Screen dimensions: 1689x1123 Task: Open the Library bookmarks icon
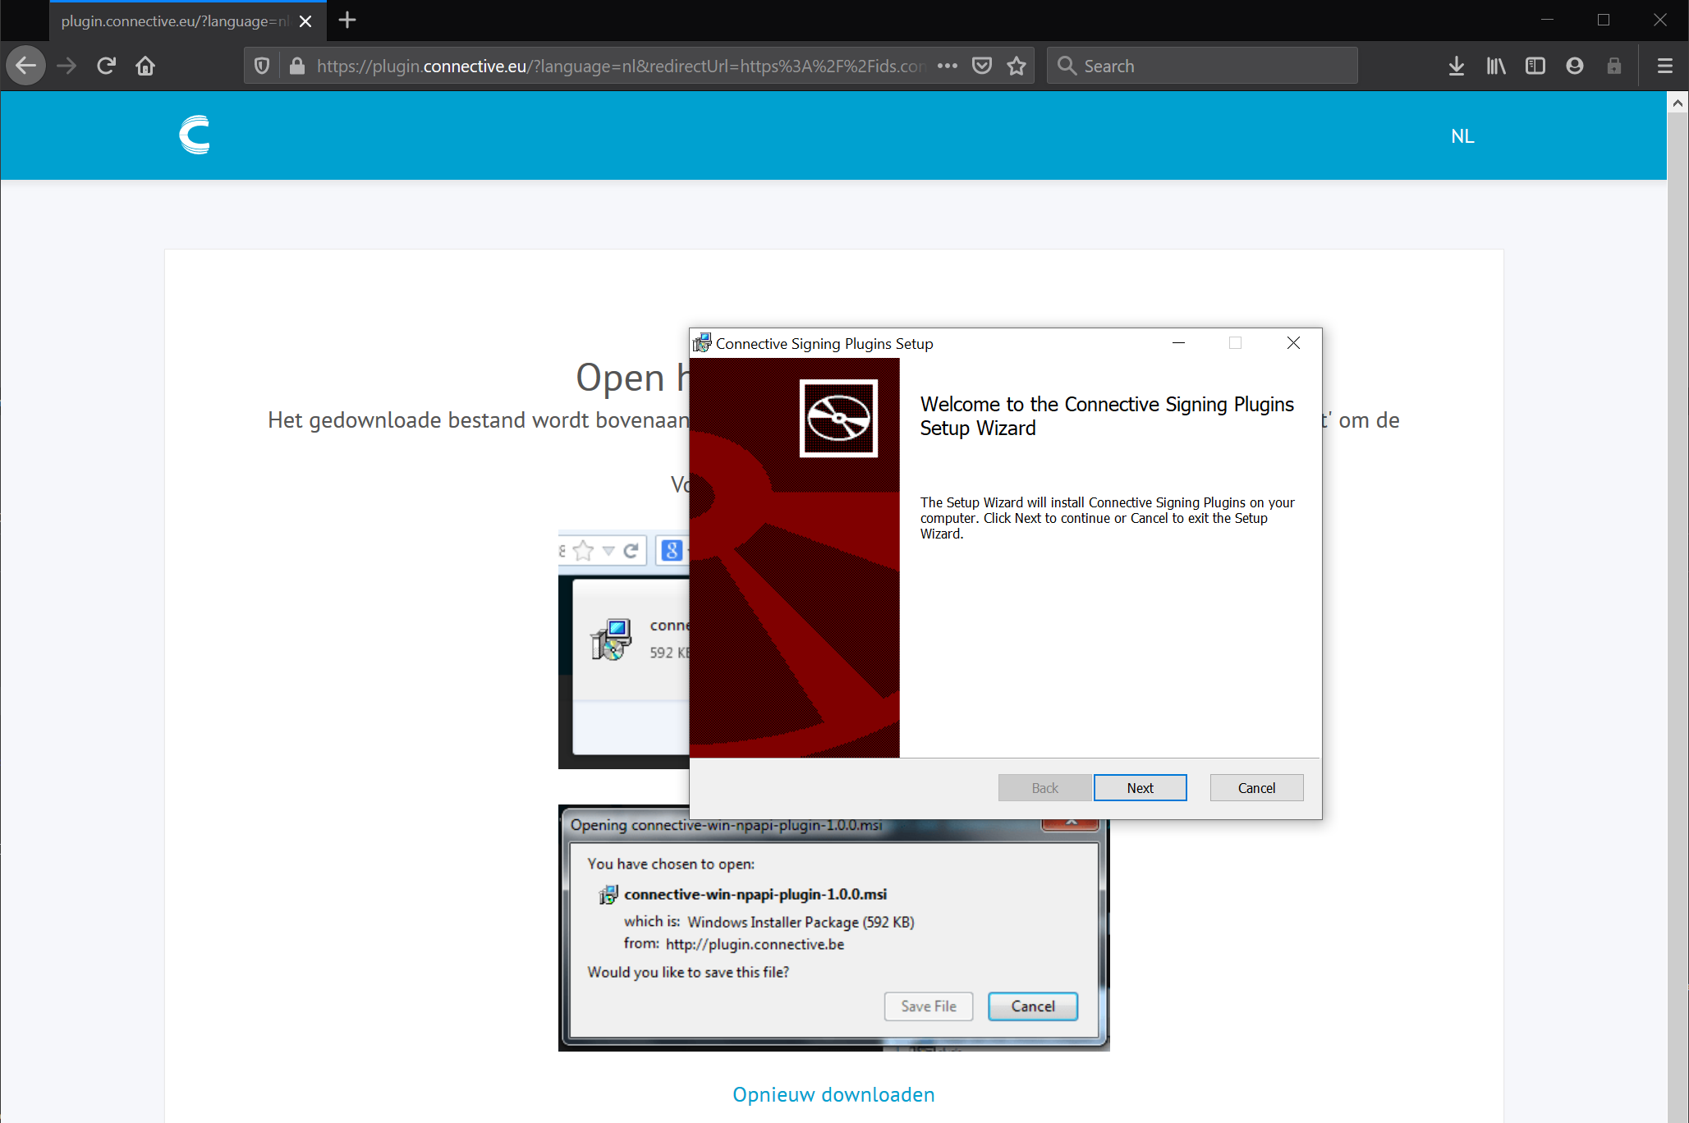1496,66
